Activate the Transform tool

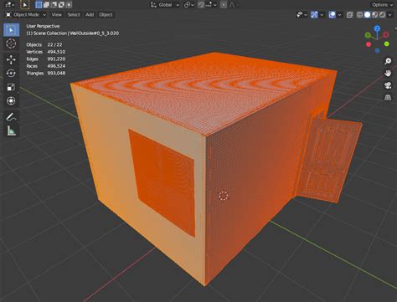click(11, 100)
